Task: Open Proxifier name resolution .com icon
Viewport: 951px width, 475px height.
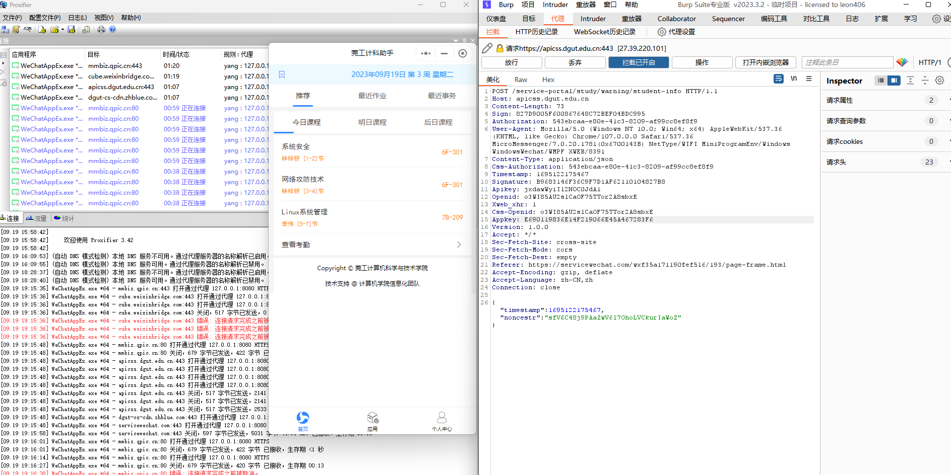Action: (x=28, y=30)
